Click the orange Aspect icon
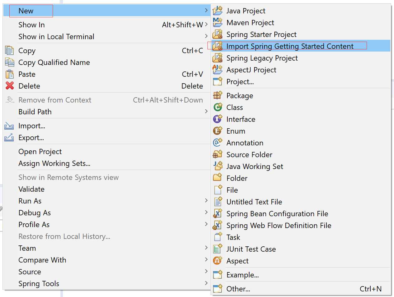The height and width of the screenshot is (297, 394). click(217, 261)
